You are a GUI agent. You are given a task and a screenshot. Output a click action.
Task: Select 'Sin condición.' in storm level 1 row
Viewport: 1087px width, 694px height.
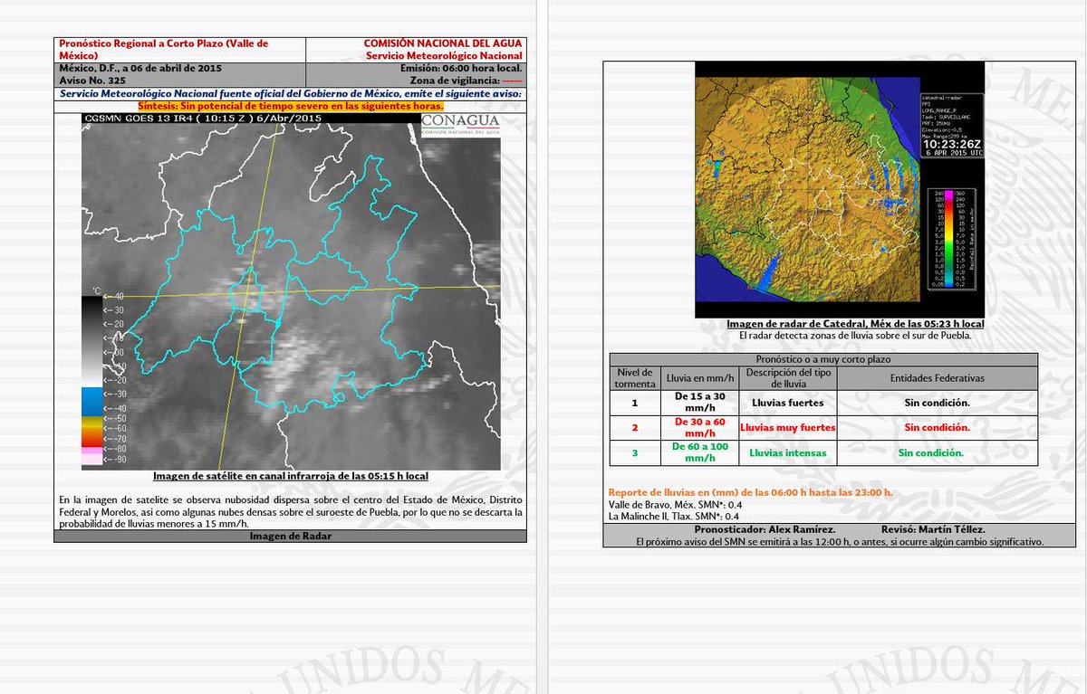(x=938, y=402)
